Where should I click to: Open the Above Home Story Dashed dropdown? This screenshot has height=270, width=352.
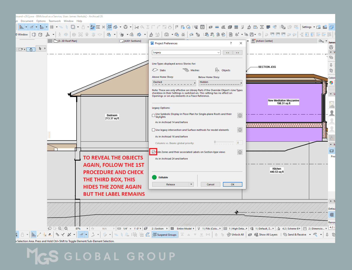pyautogui.click(x=174, y=83)
